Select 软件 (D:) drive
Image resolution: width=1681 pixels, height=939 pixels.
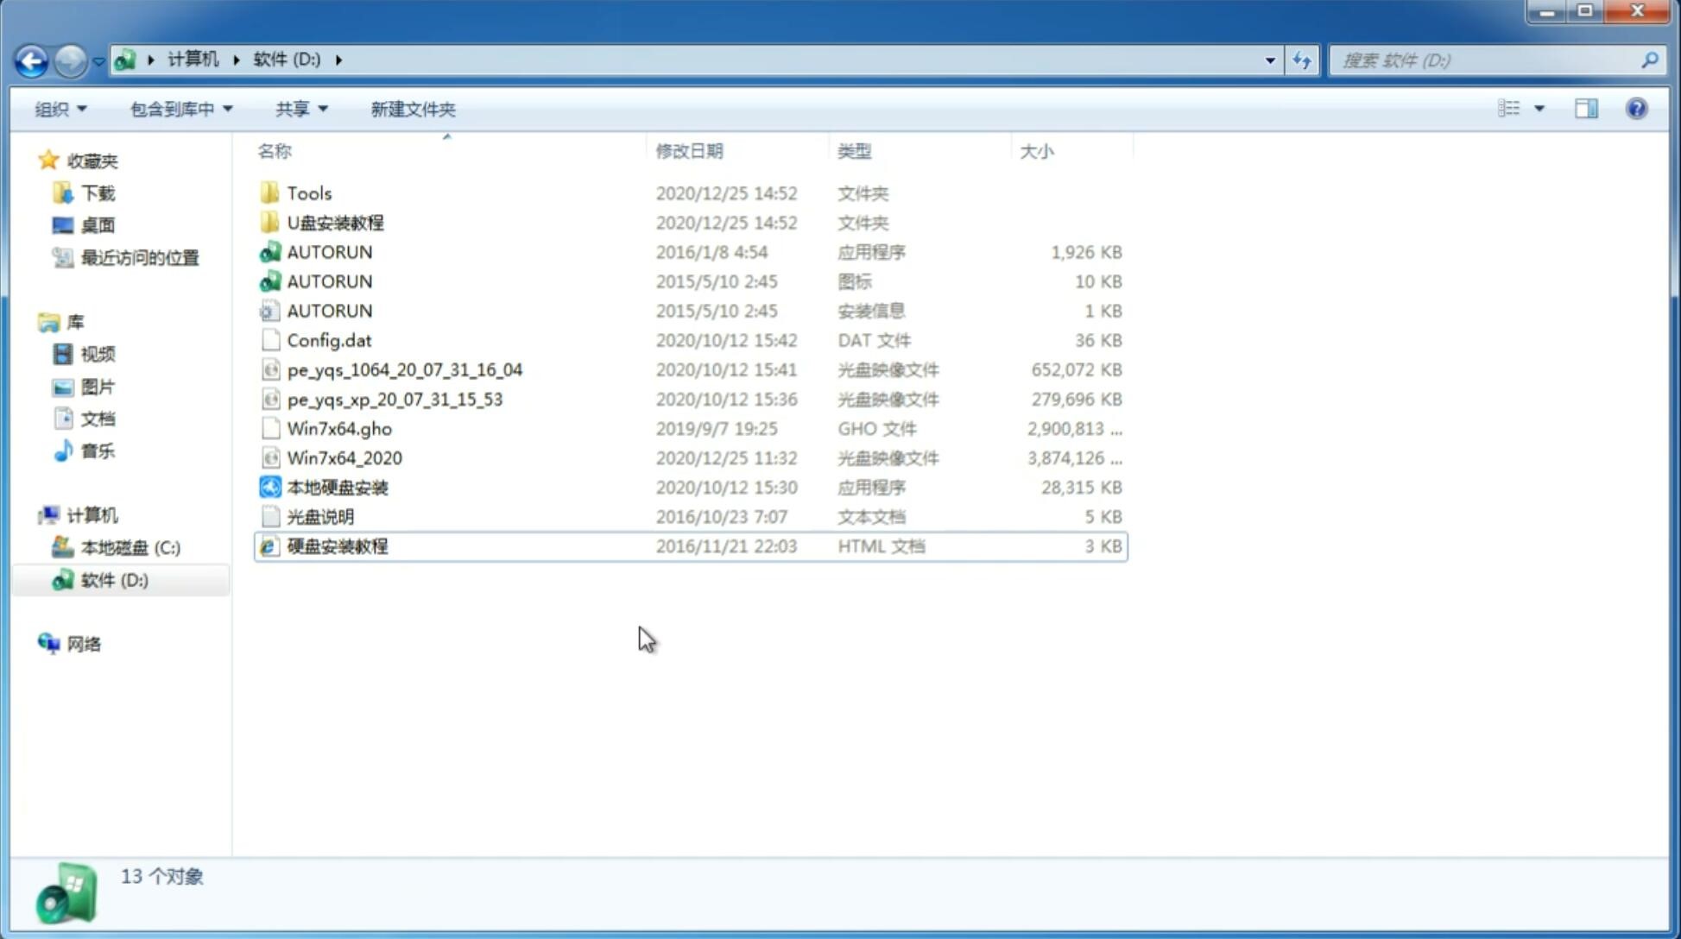[x=113, y=579]
